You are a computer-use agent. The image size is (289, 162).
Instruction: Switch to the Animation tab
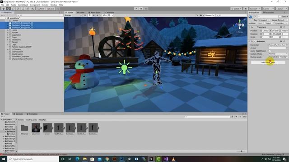coord(32,114)
